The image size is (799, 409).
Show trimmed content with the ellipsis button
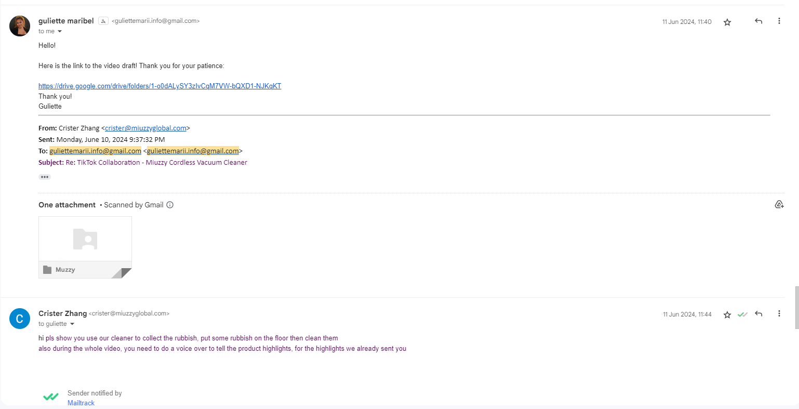(45, 177)
